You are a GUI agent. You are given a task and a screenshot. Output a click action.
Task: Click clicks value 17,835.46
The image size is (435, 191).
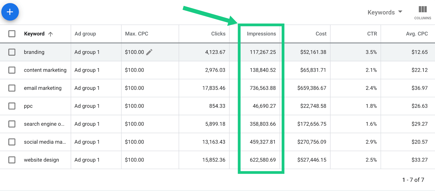(x=214, y=88)
